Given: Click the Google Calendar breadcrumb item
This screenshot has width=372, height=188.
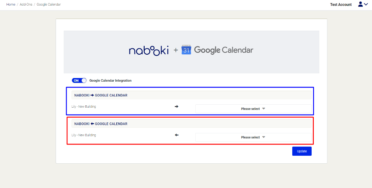Looking at the screenshot, I should pyautogui.click(x=49, y=5).
